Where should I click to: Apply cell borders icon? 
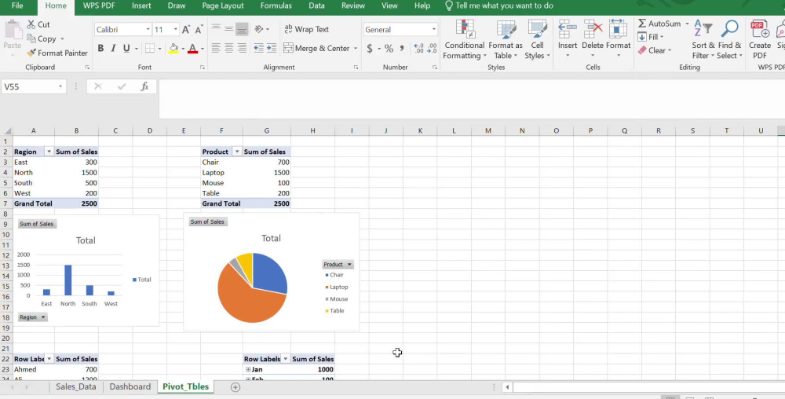(150, 48)
